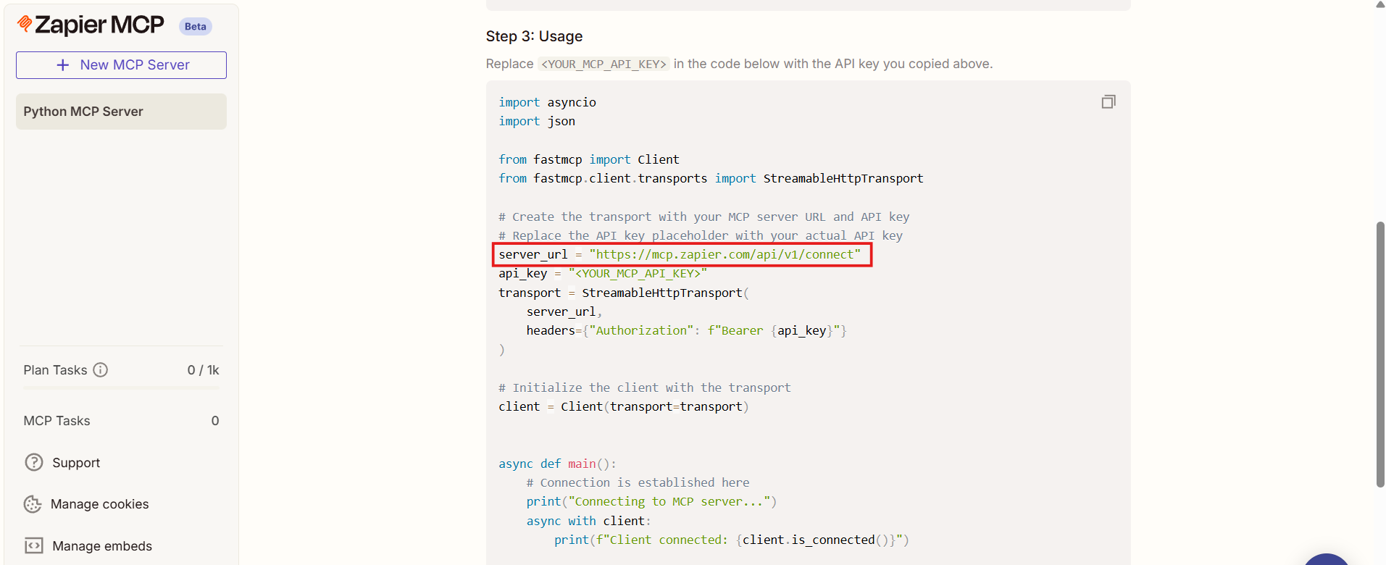Image resolution: width=1386 pixels, height=565 pixels.
Task: Copy the Python code snippet
Action: coord(1108,102)
